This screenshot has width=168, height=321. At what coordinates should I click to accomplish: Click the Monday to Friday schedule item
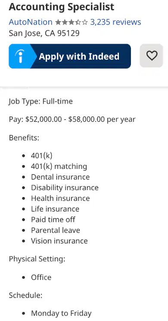(x=61, y=313)
